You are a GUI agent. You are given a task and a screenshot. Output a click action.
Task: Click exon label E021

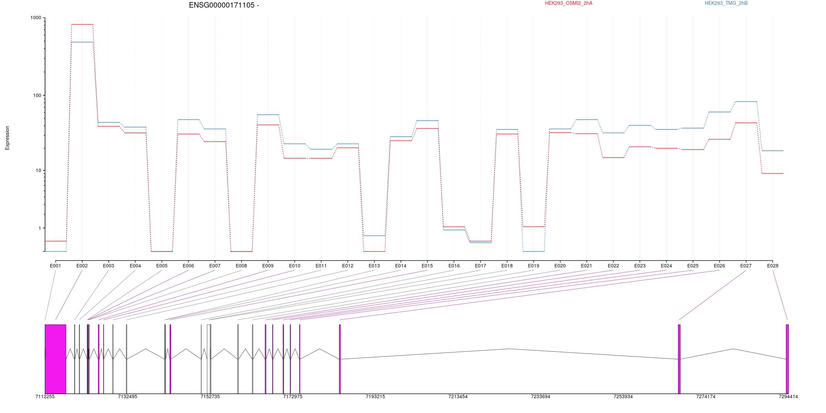[x=586, y=266]
